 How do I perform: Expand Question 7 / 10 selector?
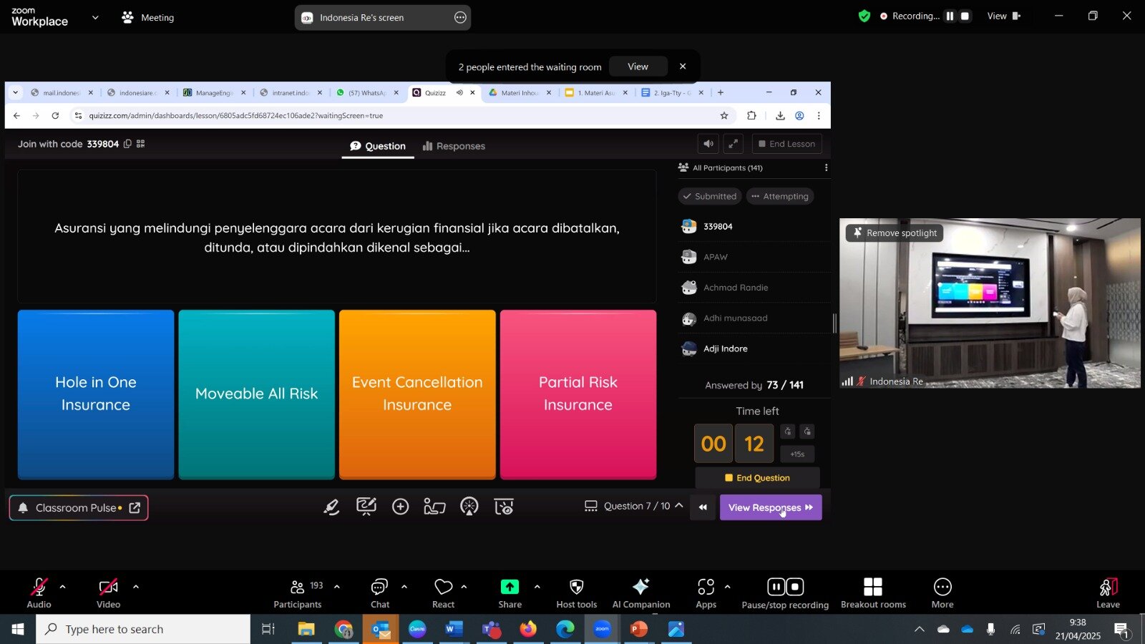tap(634, 506)
